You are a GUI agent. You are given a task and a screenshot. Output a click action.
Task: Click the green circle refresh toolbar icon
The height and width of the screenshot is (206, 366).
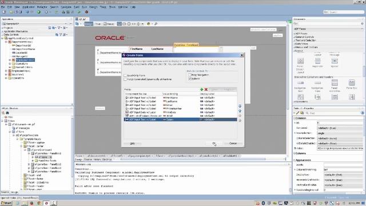[x=39, y=12]
